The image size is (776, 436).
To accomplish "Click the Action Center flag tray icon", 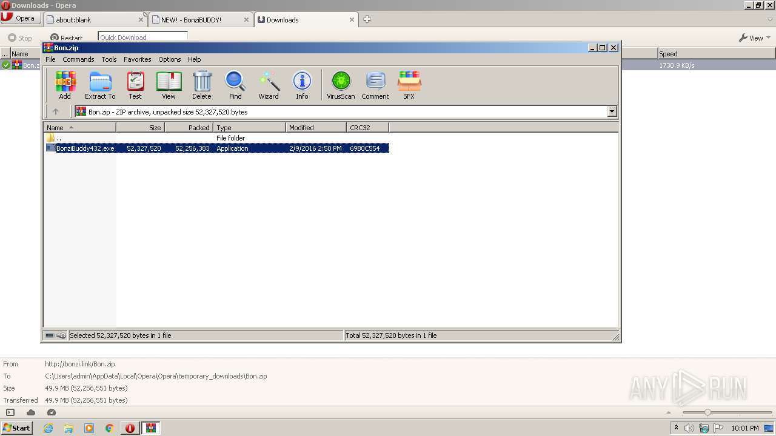I will click(x=718, y=428).
